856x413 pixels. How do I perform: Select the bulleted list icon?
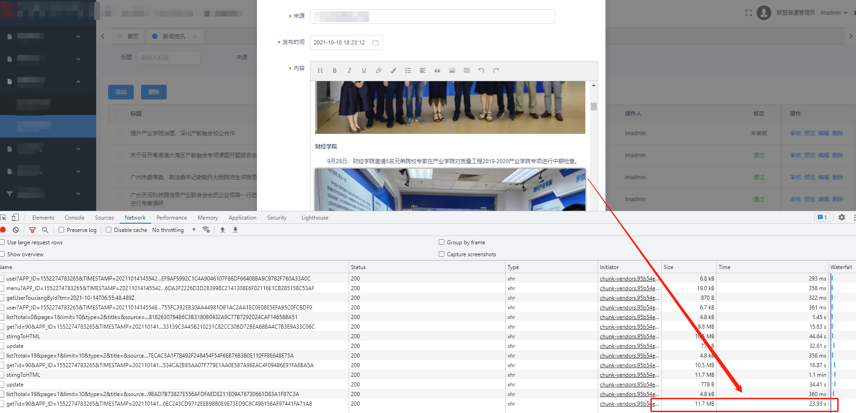tap(408, 70)
